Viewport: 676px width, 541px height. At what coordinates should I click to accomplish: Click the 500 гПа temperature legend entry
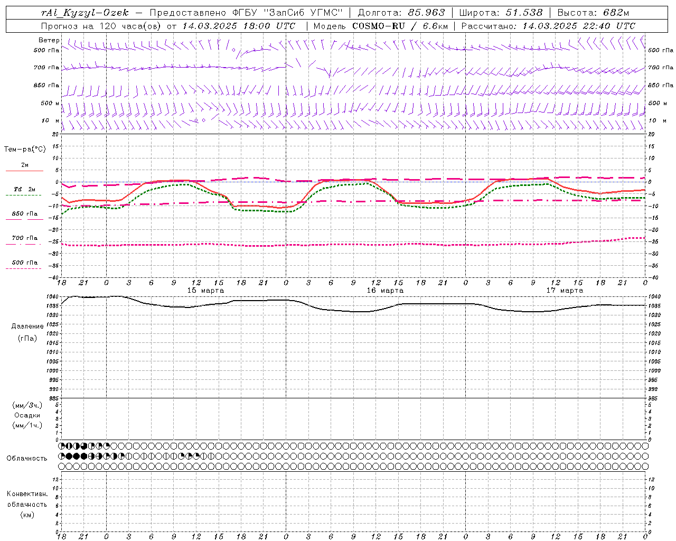(x=25, y=263)
